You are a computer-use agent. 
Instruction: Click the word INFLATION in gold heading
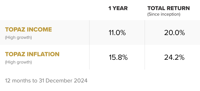tap(43, 54)
